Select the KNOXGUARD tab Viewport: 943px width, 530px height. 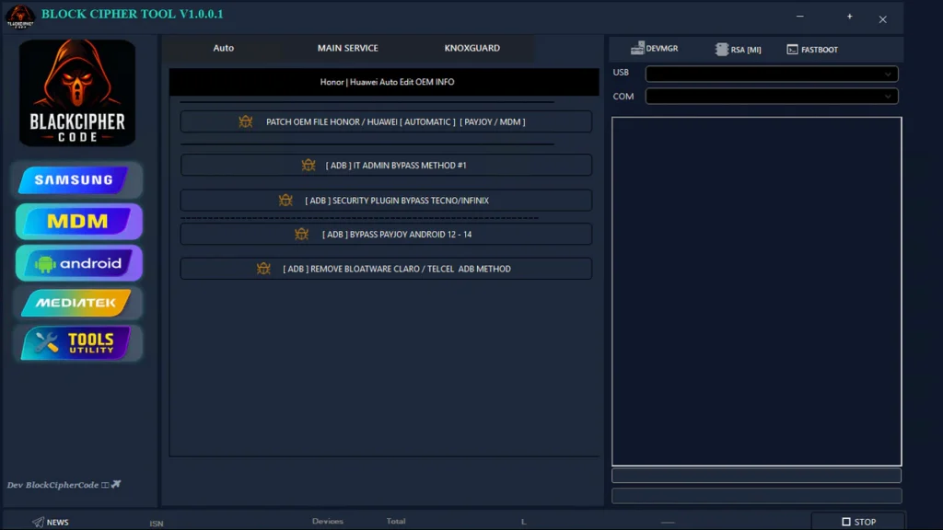471,48
